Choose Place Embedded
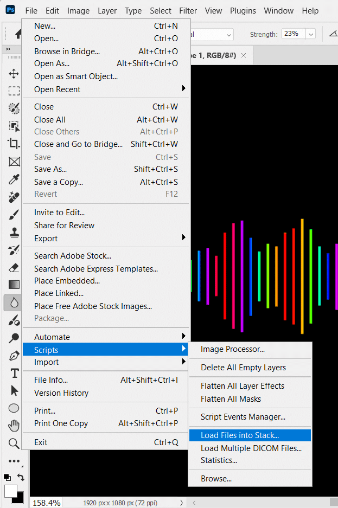The width and height of the screenshot is (338, 508). pos(106,281)
